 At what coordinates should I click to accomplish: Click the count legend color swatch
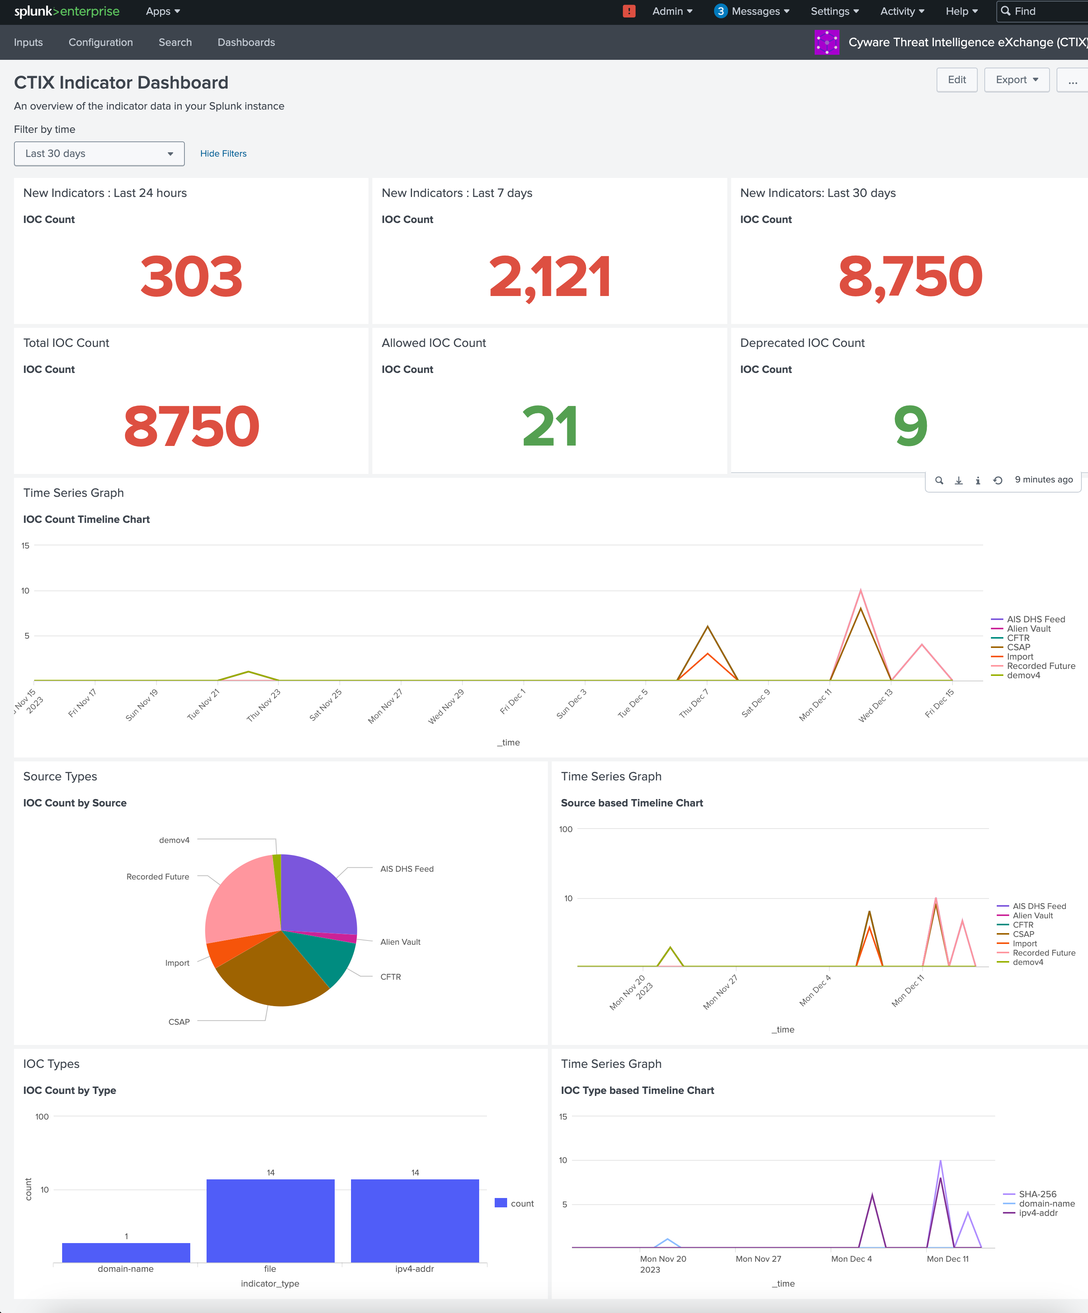(500, 1203)
